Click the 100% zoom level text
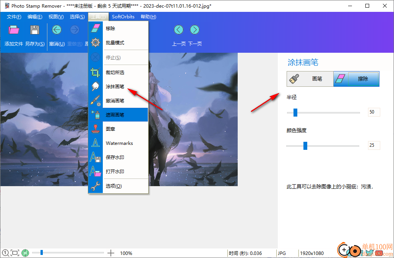The image size is (394, 258). coord(126,253)
